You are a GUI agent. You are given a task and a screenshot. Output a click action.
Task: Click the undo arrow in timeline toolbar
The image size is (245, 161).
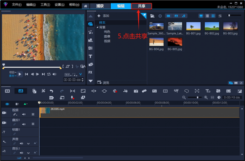tap(52, 91)
